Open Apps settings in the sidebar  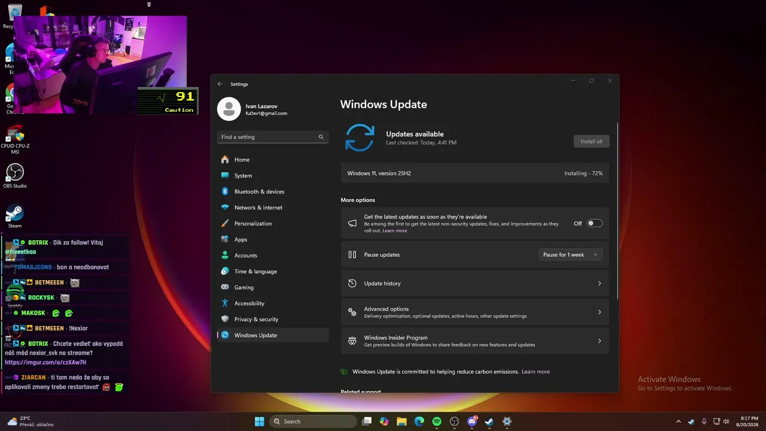273,239
